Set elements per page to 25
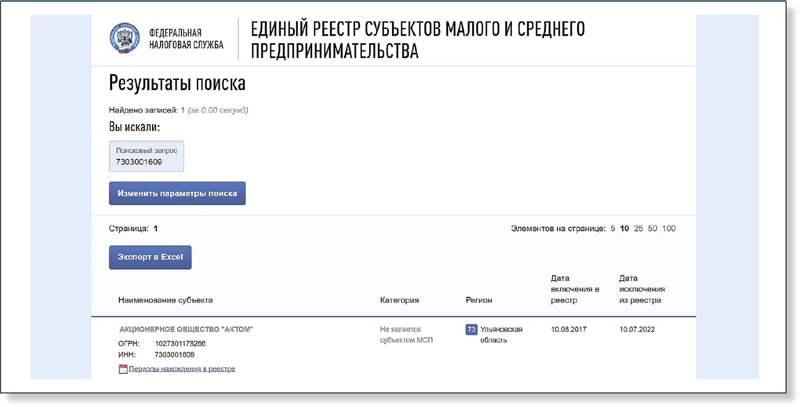Viewport: 800px width, 407px height. coord(638,228)
